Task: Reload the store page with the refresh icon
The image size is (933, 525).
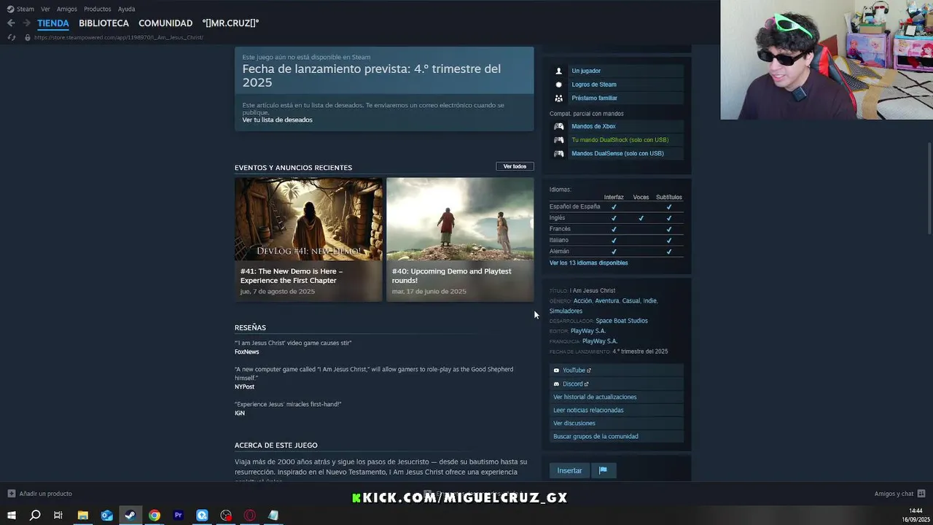Action: tap(11, 37)
